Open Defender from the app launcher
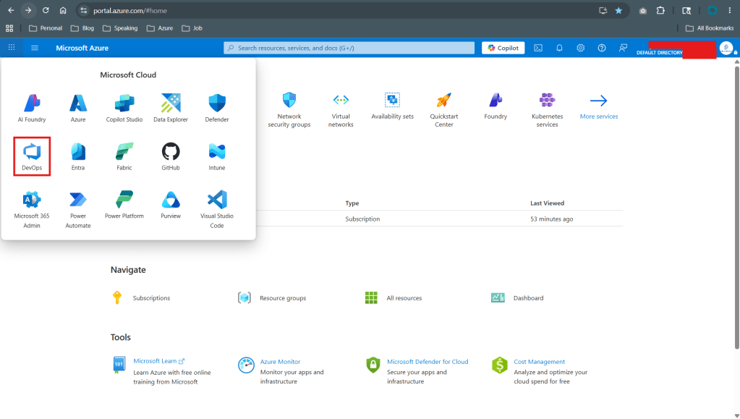The image size is (740, 419). 216,108
